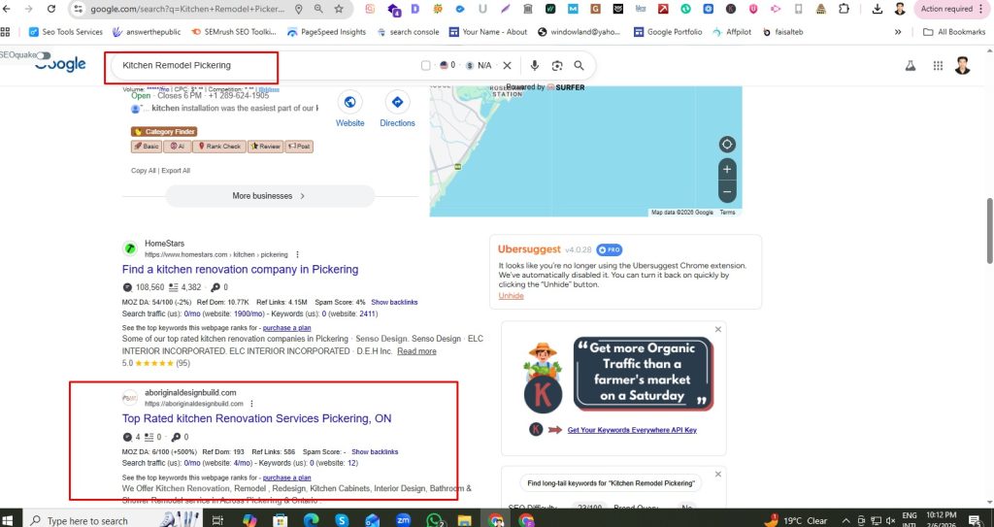Reload the page with the refresh icon
Screen dimensions: 994x527
pyautogui.click(x=51, y=9)
